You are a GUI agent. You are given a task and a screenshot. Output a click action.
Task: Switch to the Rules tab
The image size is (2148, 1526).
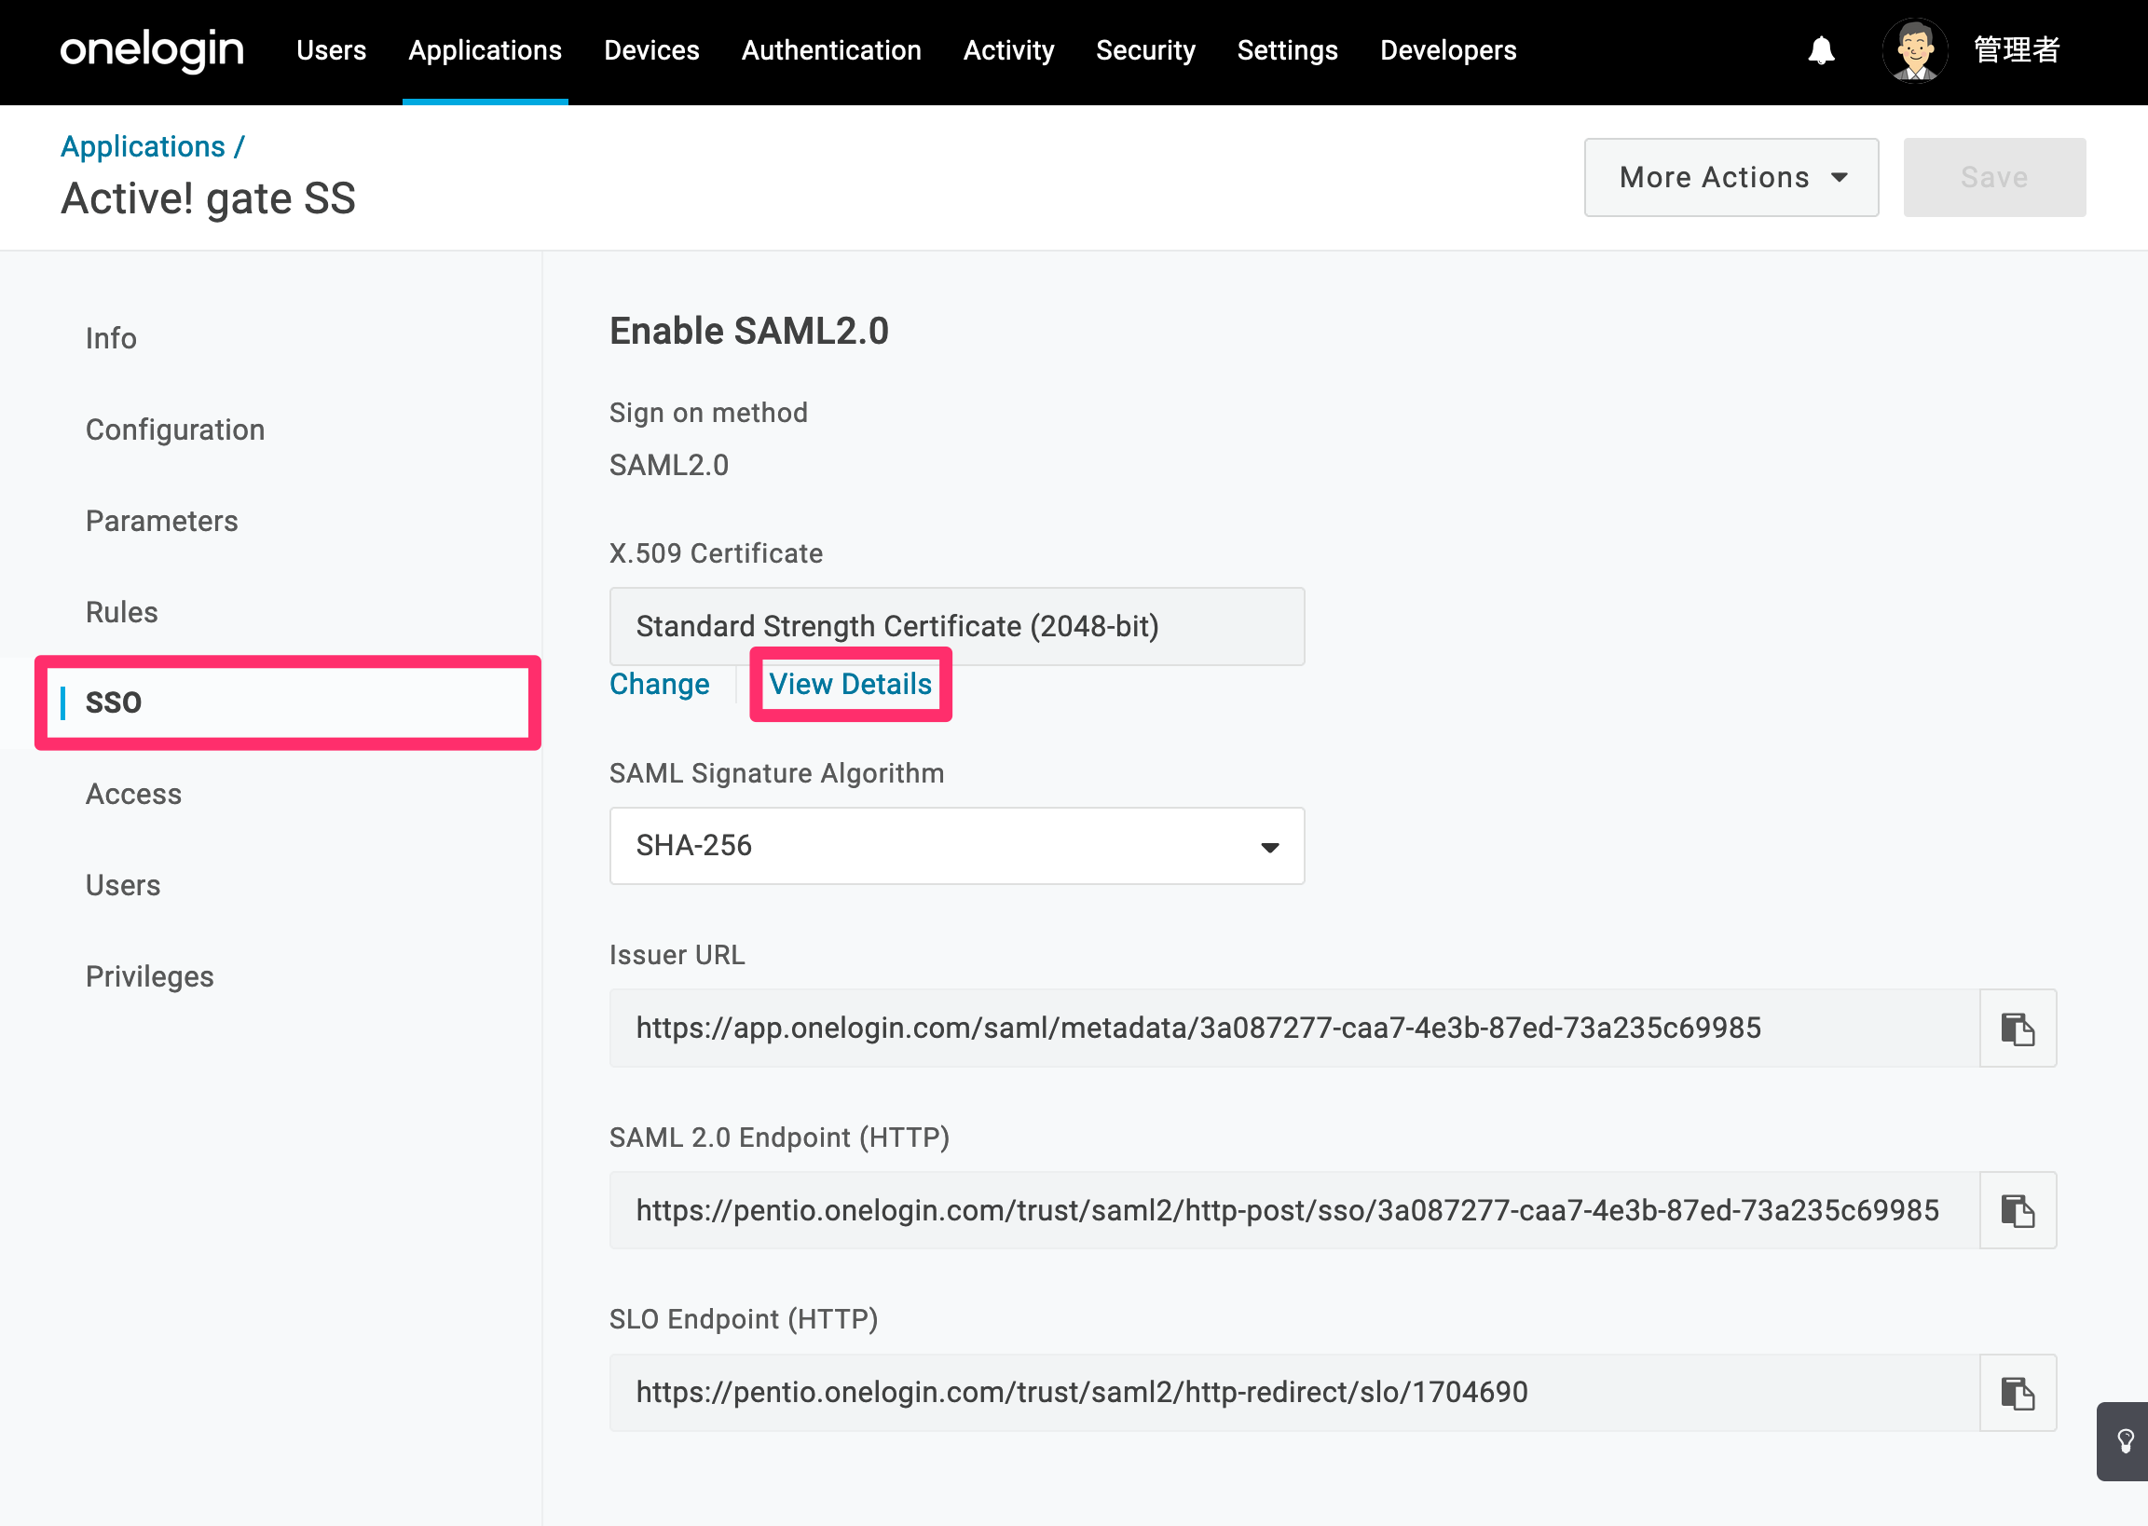[x=121, y=612]
